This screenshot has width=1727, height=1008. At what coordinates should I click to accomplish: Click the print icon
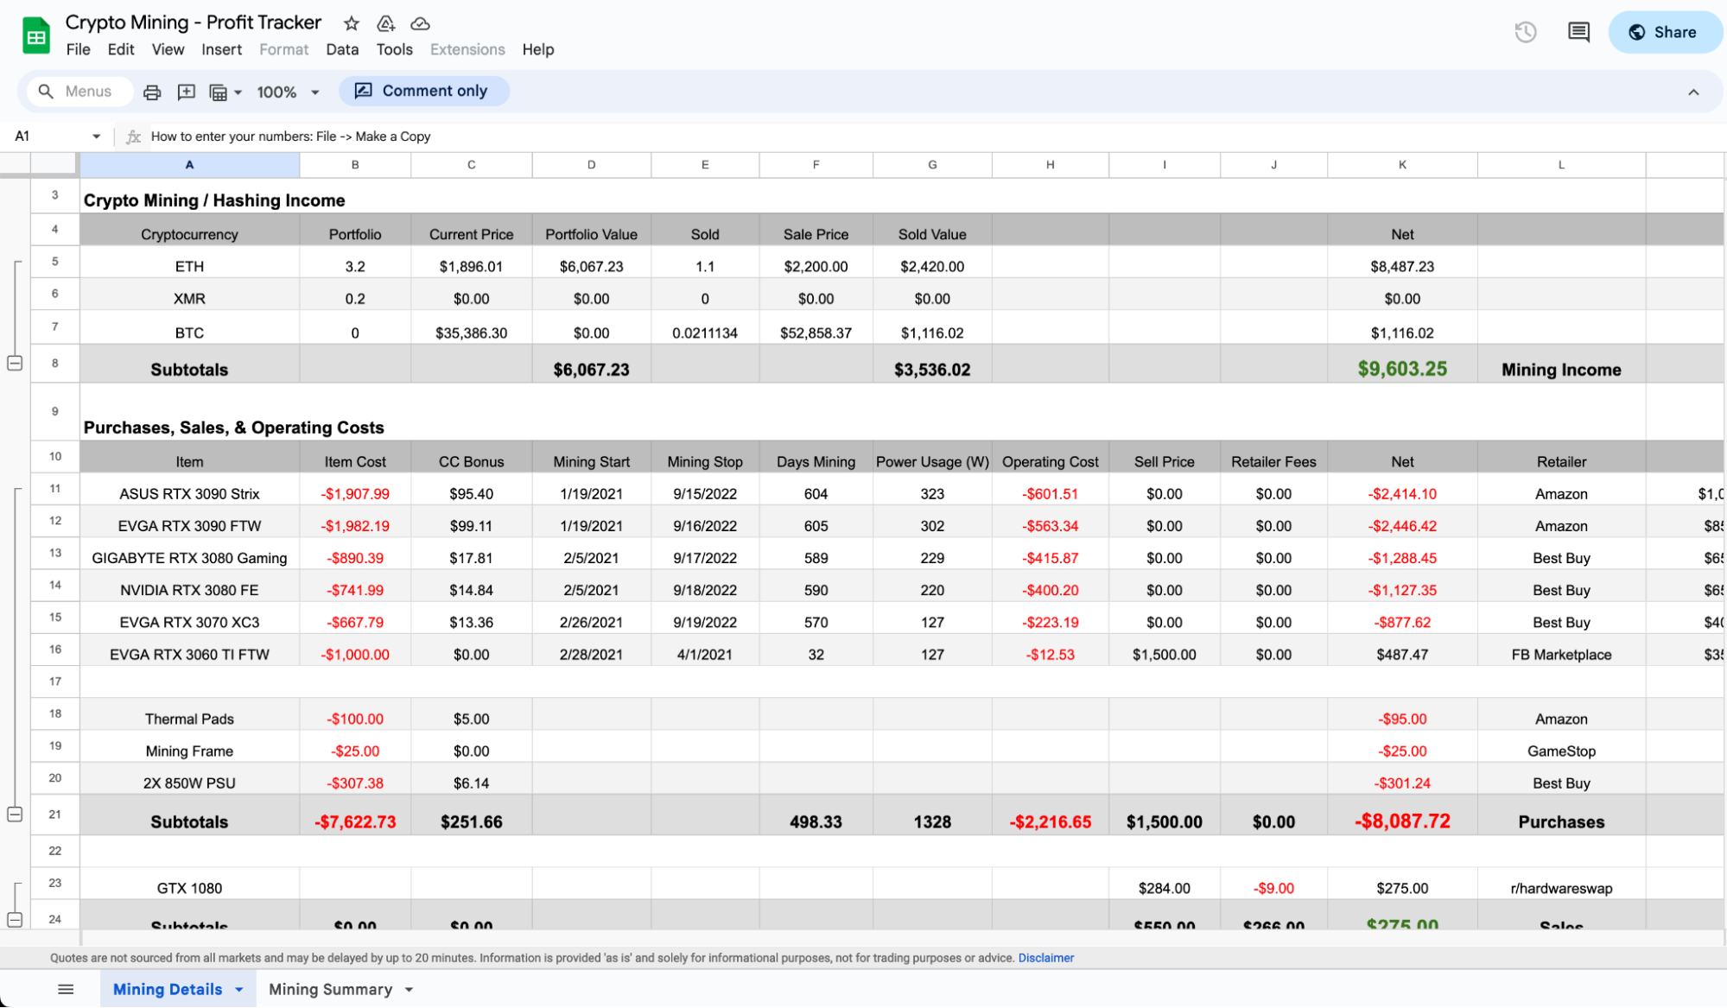pos(152,92)
